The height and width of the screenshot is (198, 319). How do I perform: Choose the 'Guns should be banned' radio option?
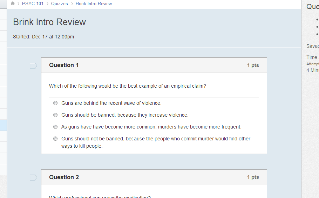click(x=55, y=115)
